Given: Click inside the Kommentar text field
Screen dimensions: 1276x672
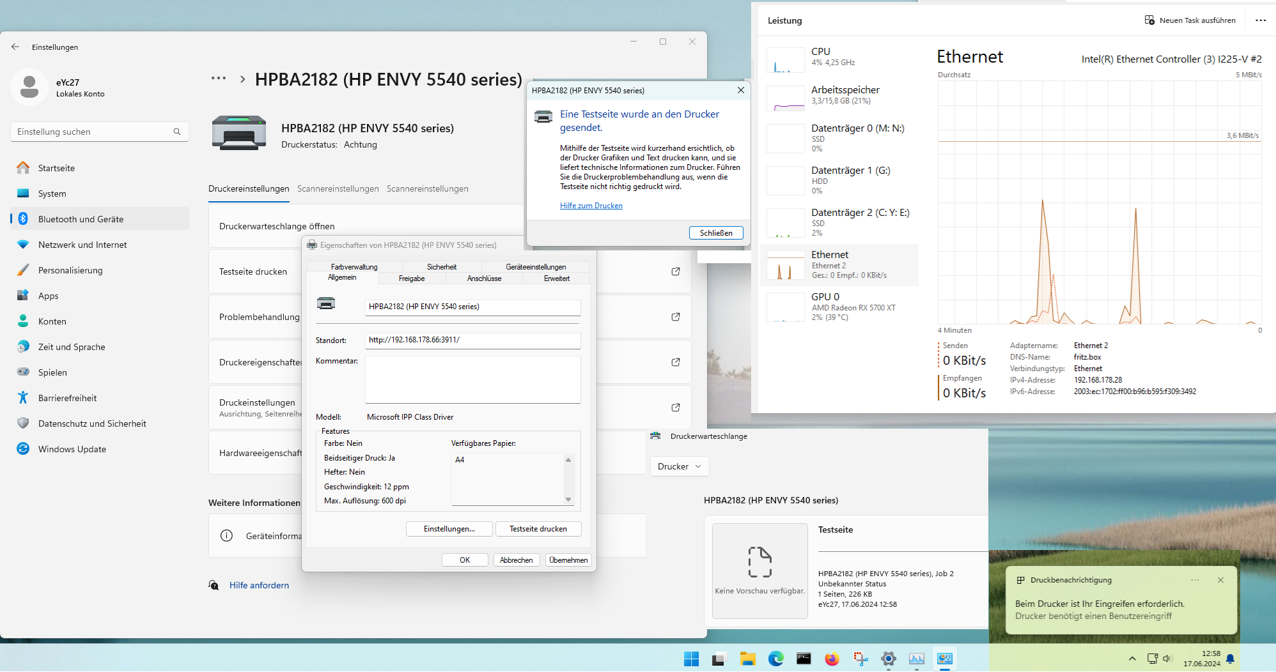Looking at the screenshot, I should click(x=472, y=379).
